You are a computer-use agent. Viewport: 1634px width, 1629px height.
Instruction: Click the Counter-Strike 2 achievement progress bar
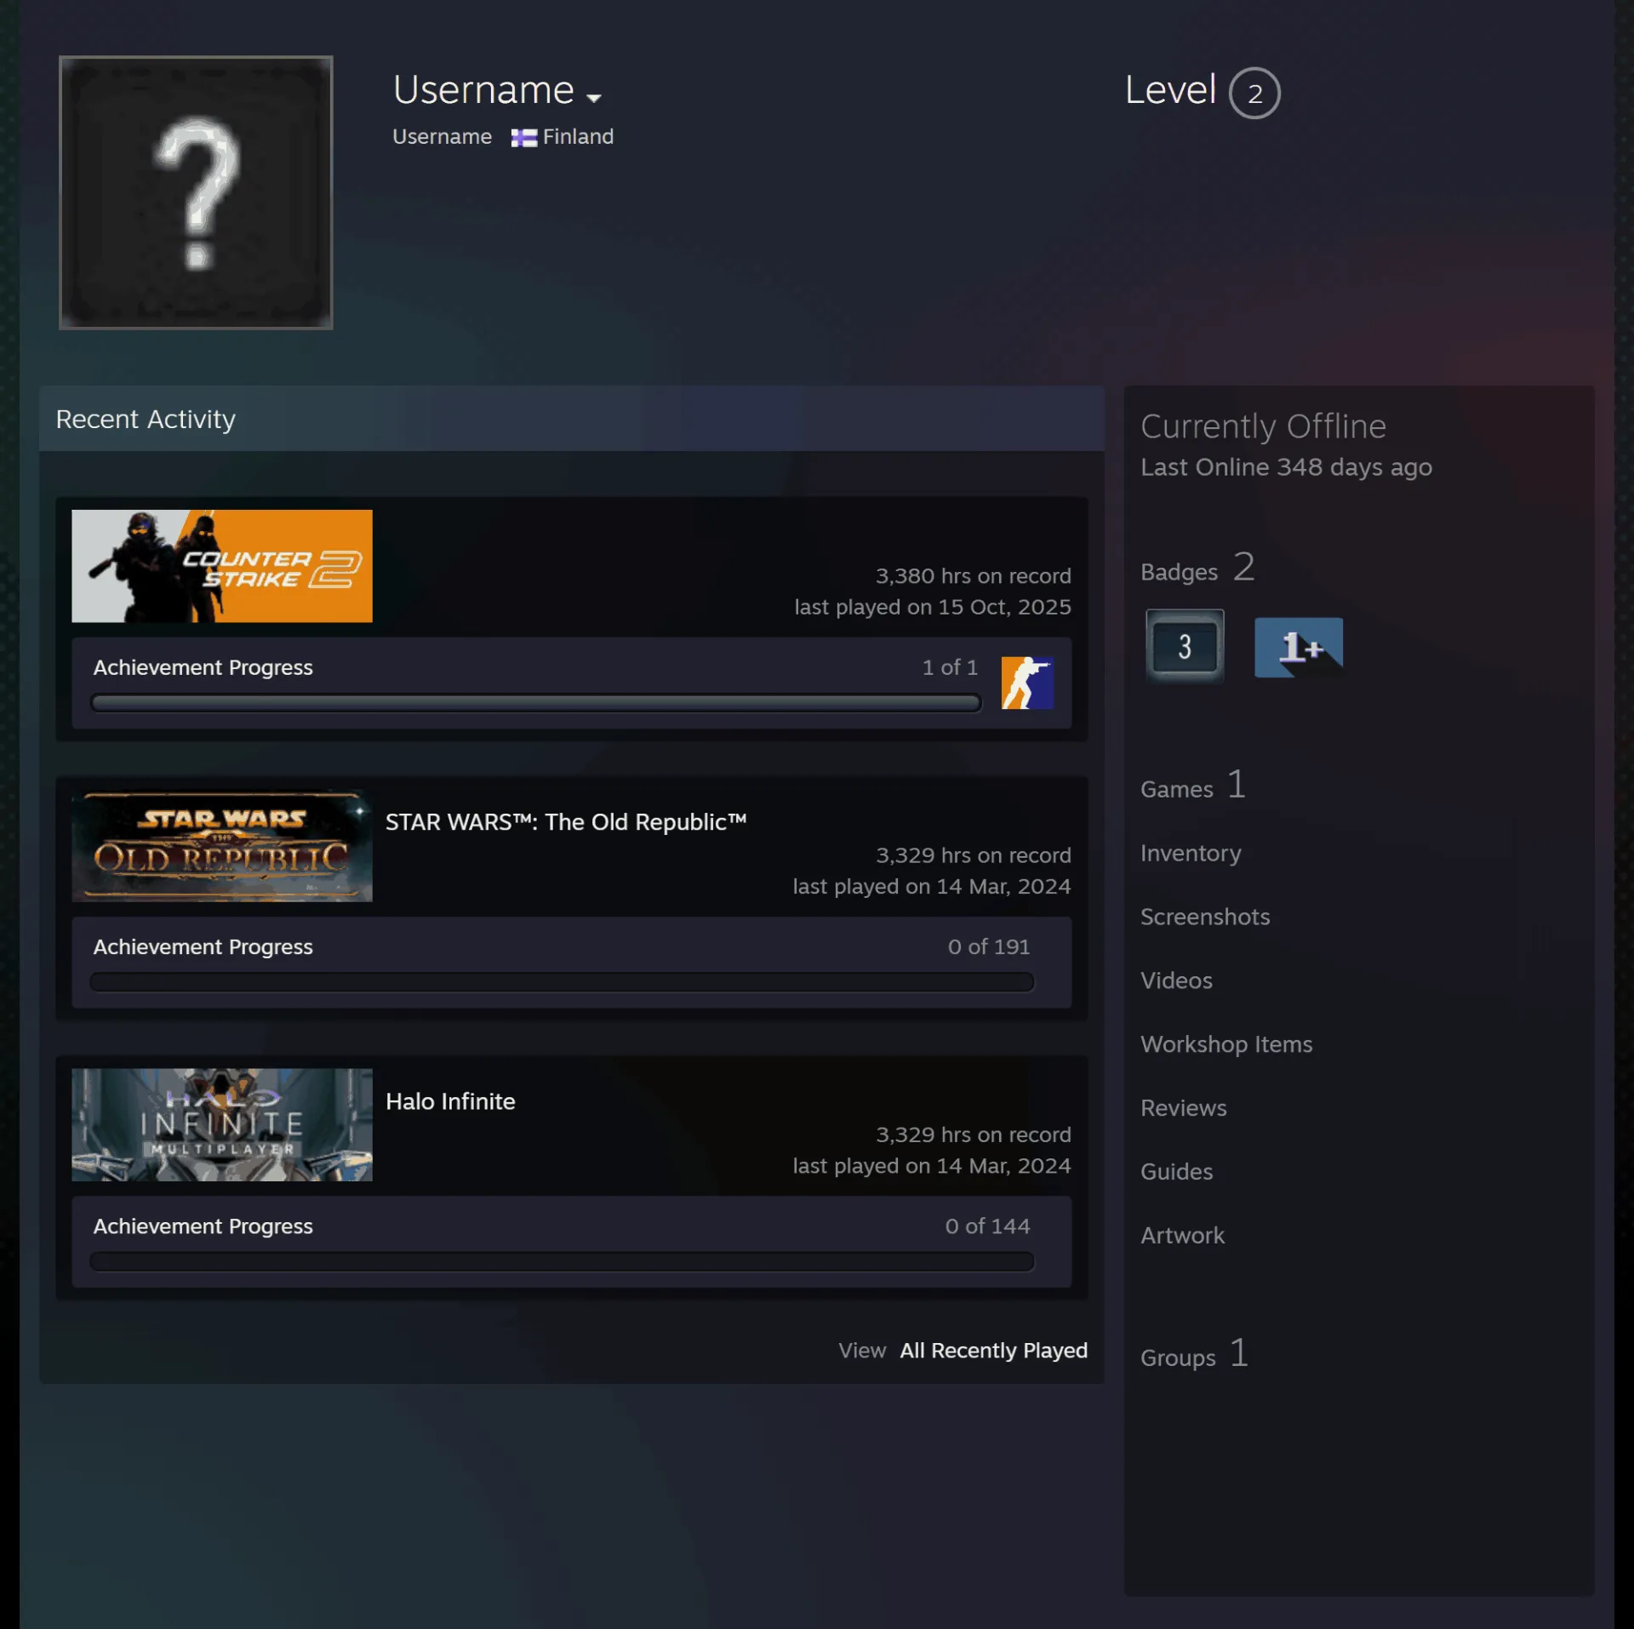click(x=536, y=703)
